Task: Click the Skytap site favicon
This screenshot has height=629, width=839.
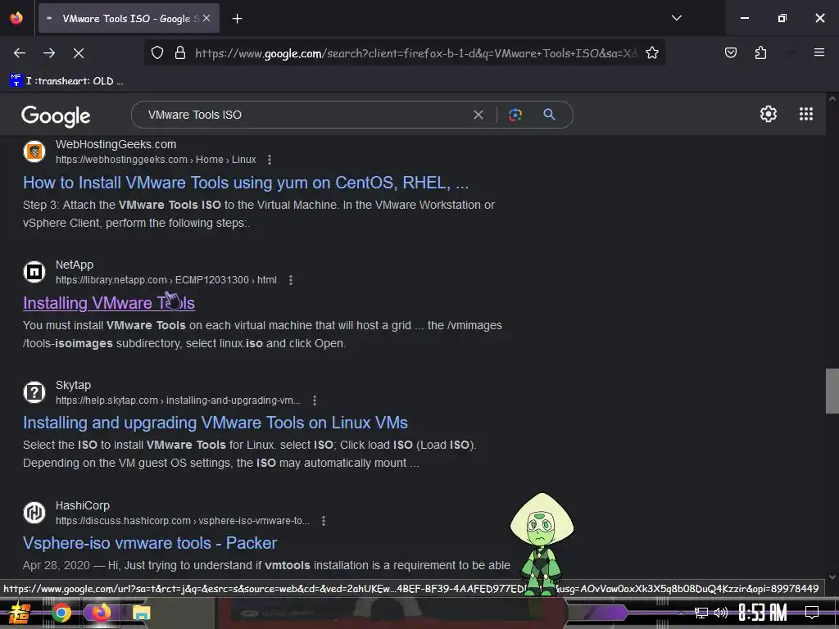Action: pyautogui.click(x=34, y=392)
